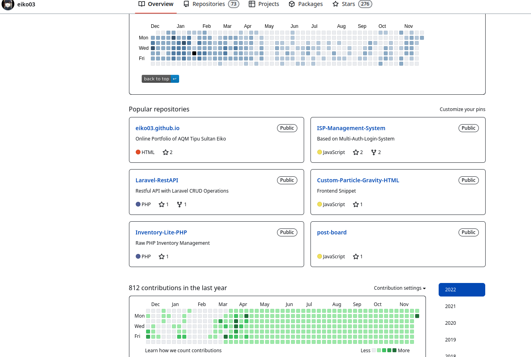Select 2021 in the contribution year list
Viewport: 531px width, 357px height.
point(450,306)
